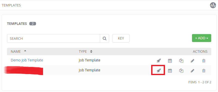Open the activity stream icon in the header

[213, 5]
